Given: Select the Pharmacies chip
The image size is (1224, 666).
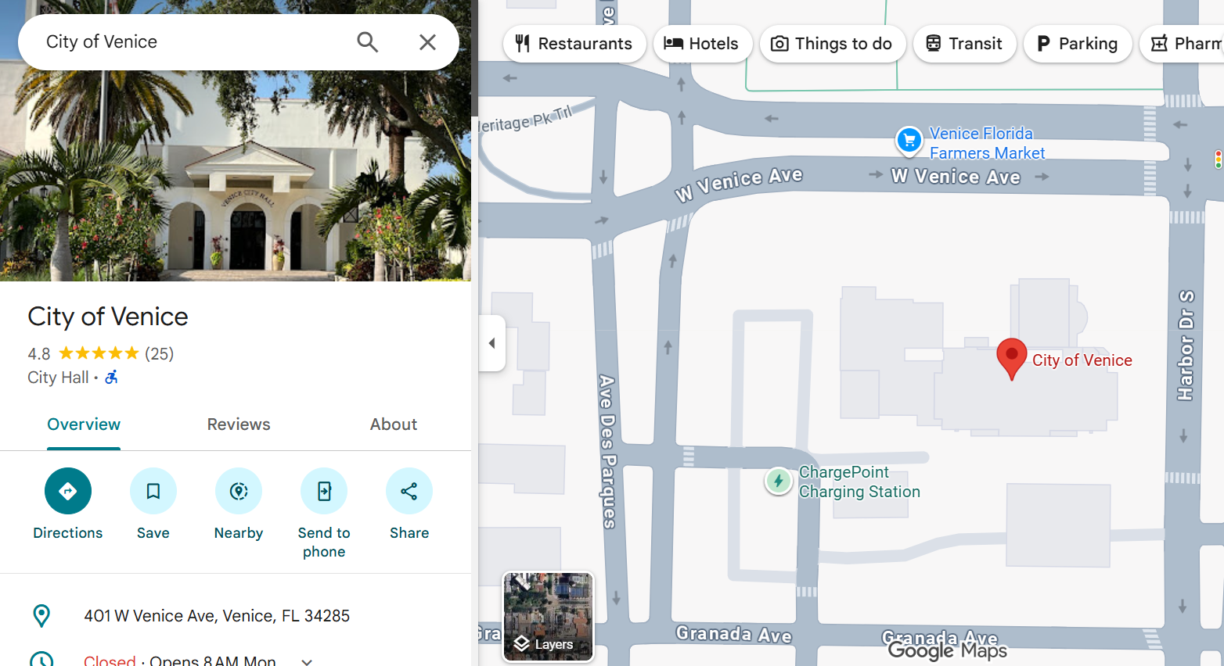Looking at the screenshot, I should click(1183, 44).
